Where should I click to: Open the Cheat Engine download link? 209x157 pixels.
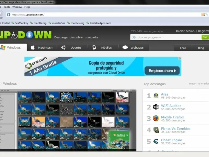pyautogui.click(x=171, y=140)
